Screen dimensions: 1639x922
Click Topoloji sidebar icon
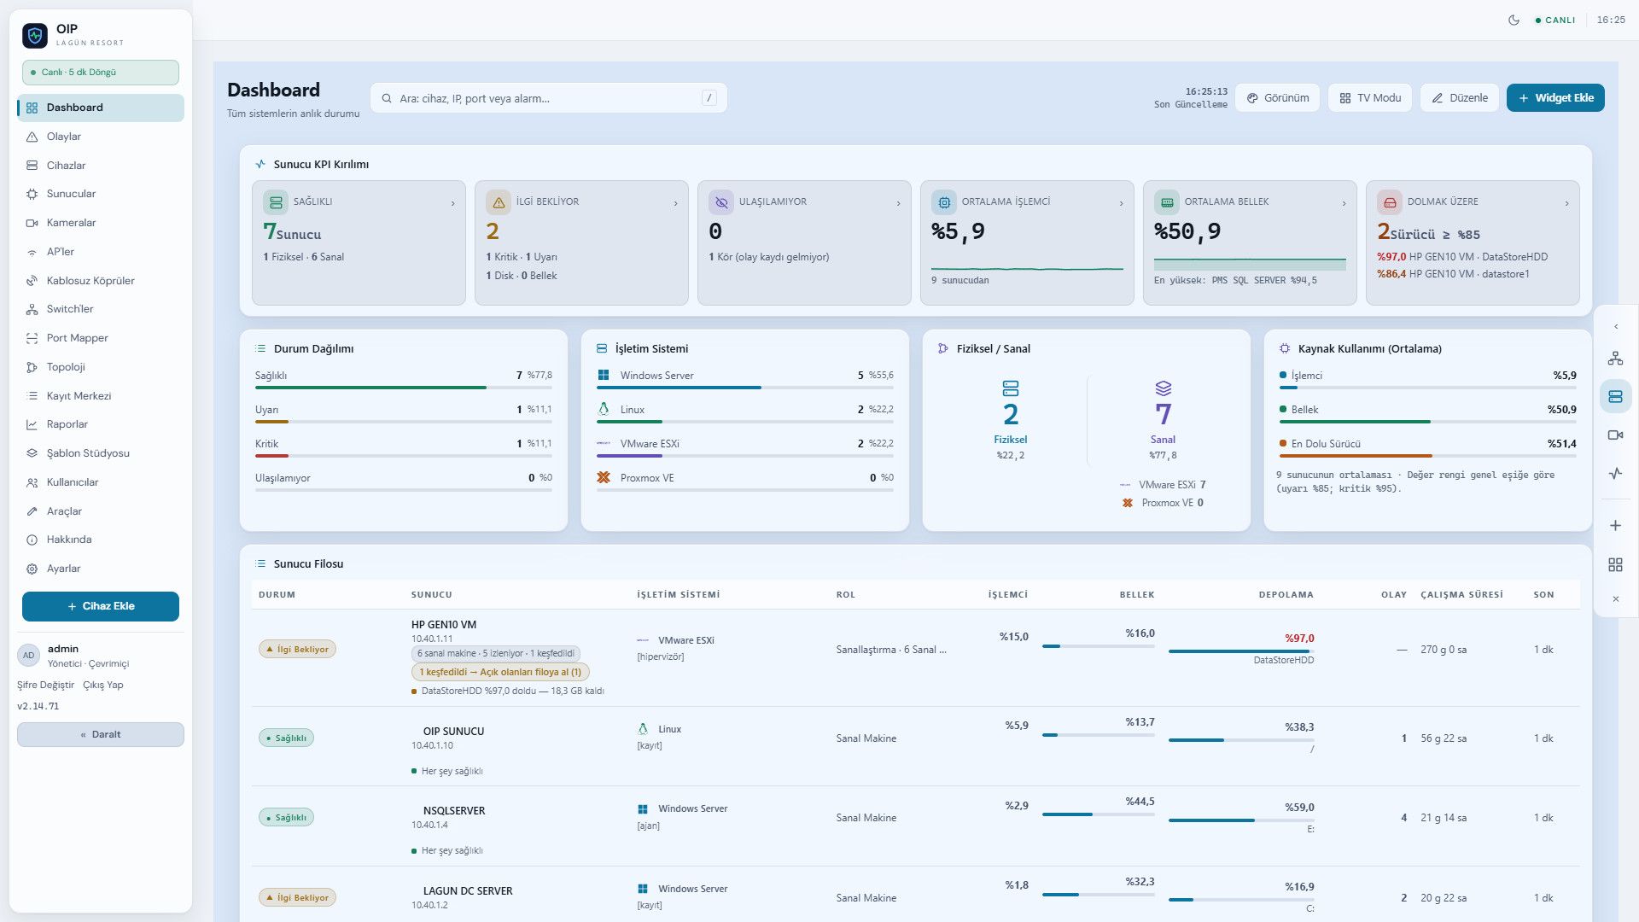32,367
